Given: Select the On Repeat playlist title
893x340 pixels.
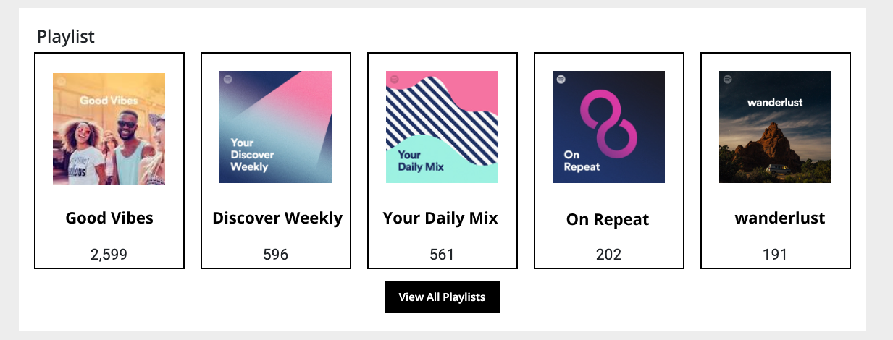Looking at the screenshot, I should [608, 220].
